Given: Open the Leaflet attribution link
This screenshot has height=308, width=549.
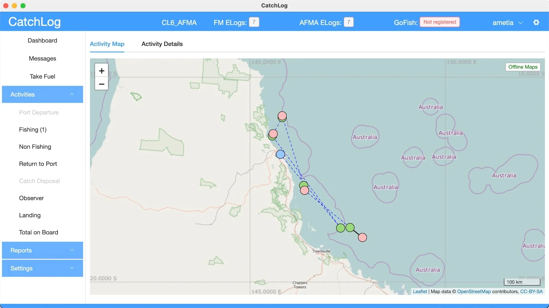Looking at the screenshot, I should pos(420,291).
